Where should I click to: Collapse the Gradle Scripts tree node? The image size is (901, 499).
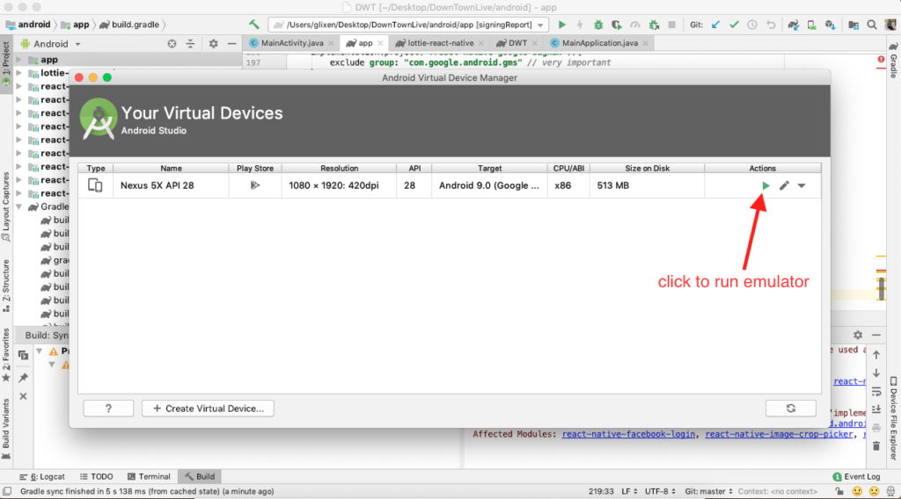[x=19, y=206]
